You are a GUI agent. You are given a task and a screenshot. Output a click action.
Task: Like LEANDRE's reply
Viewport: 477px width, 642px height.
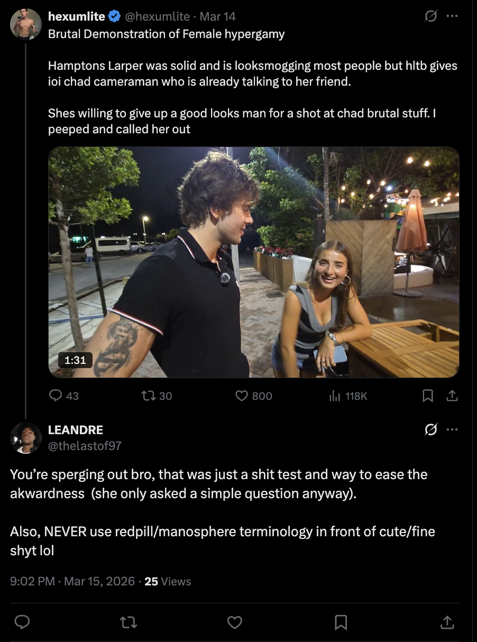tap(234, 623)
